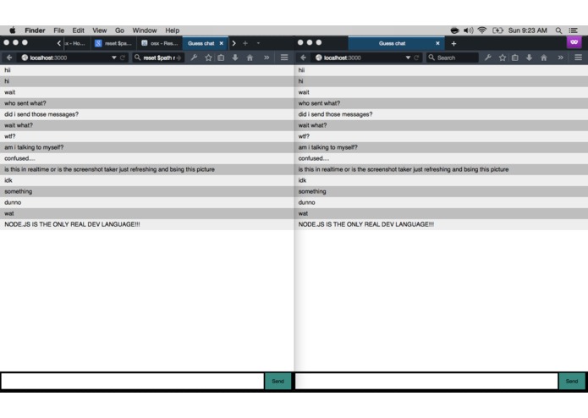Bookmark page with star in left window
This screenshot has height=418, width=588.
click(x=208, y=58)
